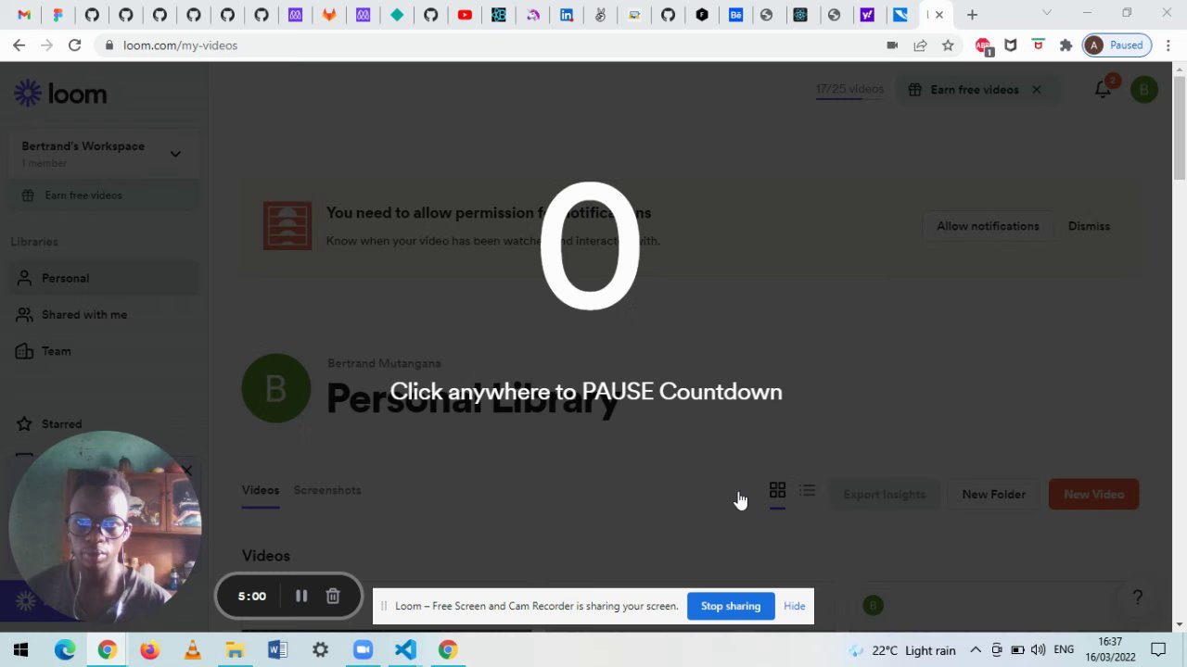Bookmark this page with star icon
Screen dimensions: 1187x667
(x=948, y=44)
